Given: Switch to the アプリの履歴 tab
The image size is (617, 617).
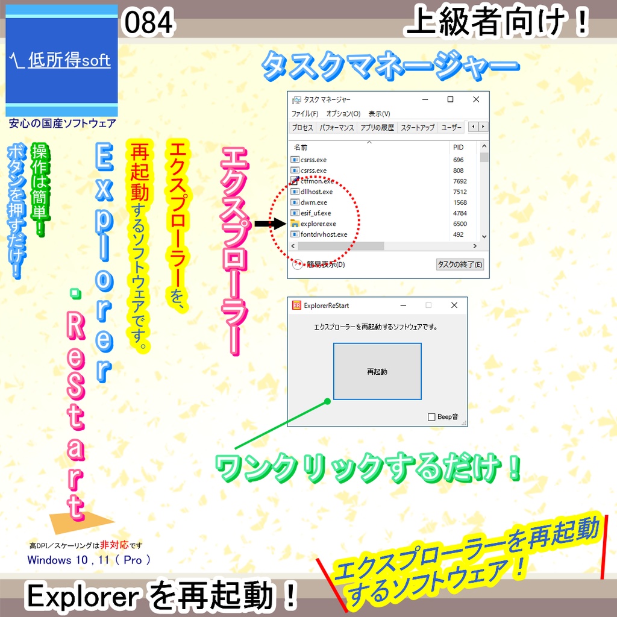Looking at the screenshot, I should point(377,128).
